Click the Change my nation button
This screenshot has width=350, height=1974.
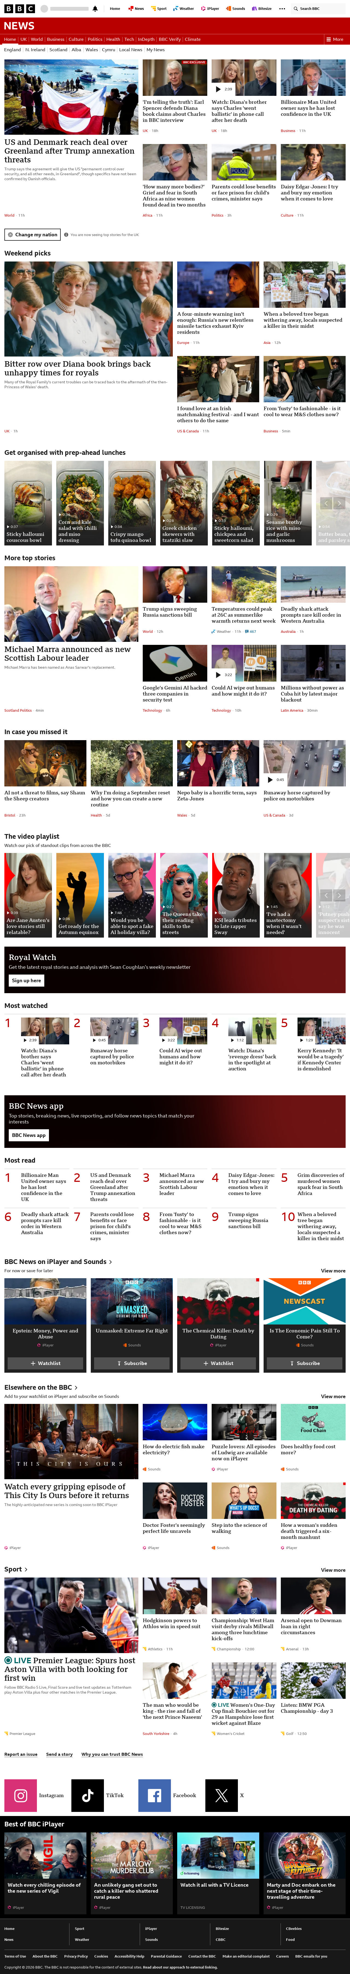click(x=33, y=234)
